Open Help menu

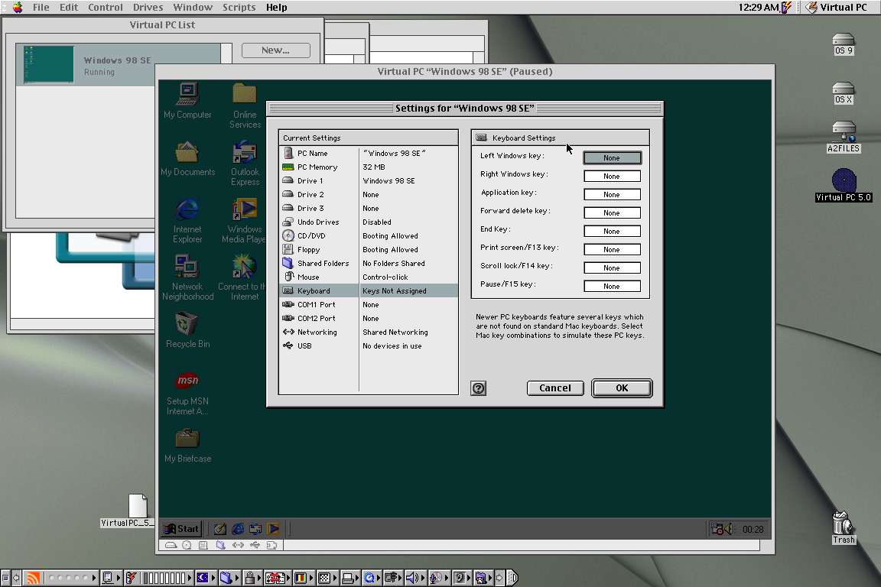click(x=276, y=8)
